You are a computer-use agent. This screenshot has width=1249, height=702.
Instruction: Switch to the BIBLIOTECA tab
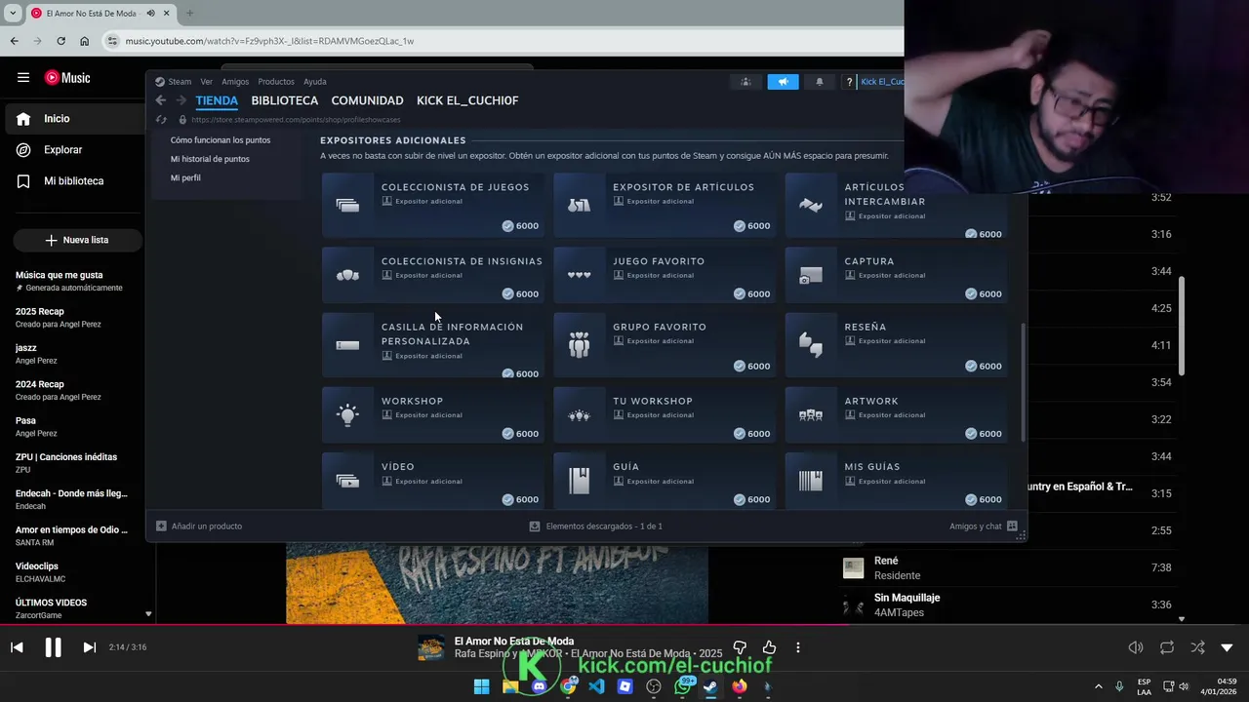(284, 100)
